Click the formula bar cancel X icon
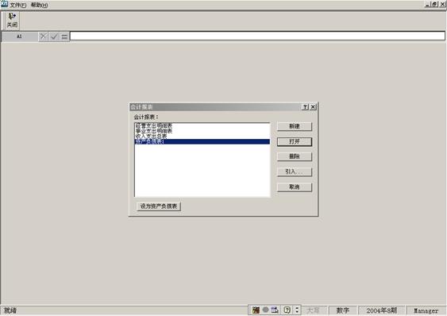Image resolution: width=447 pixels, height=316 pixels. 43,37
